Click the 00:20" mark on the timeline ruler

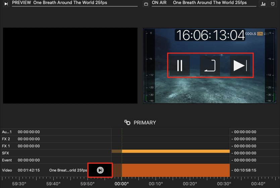[190, 184]
